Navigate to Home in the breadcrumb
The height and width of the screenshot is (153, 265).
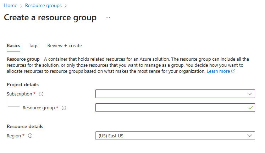(x=11, y=6)
